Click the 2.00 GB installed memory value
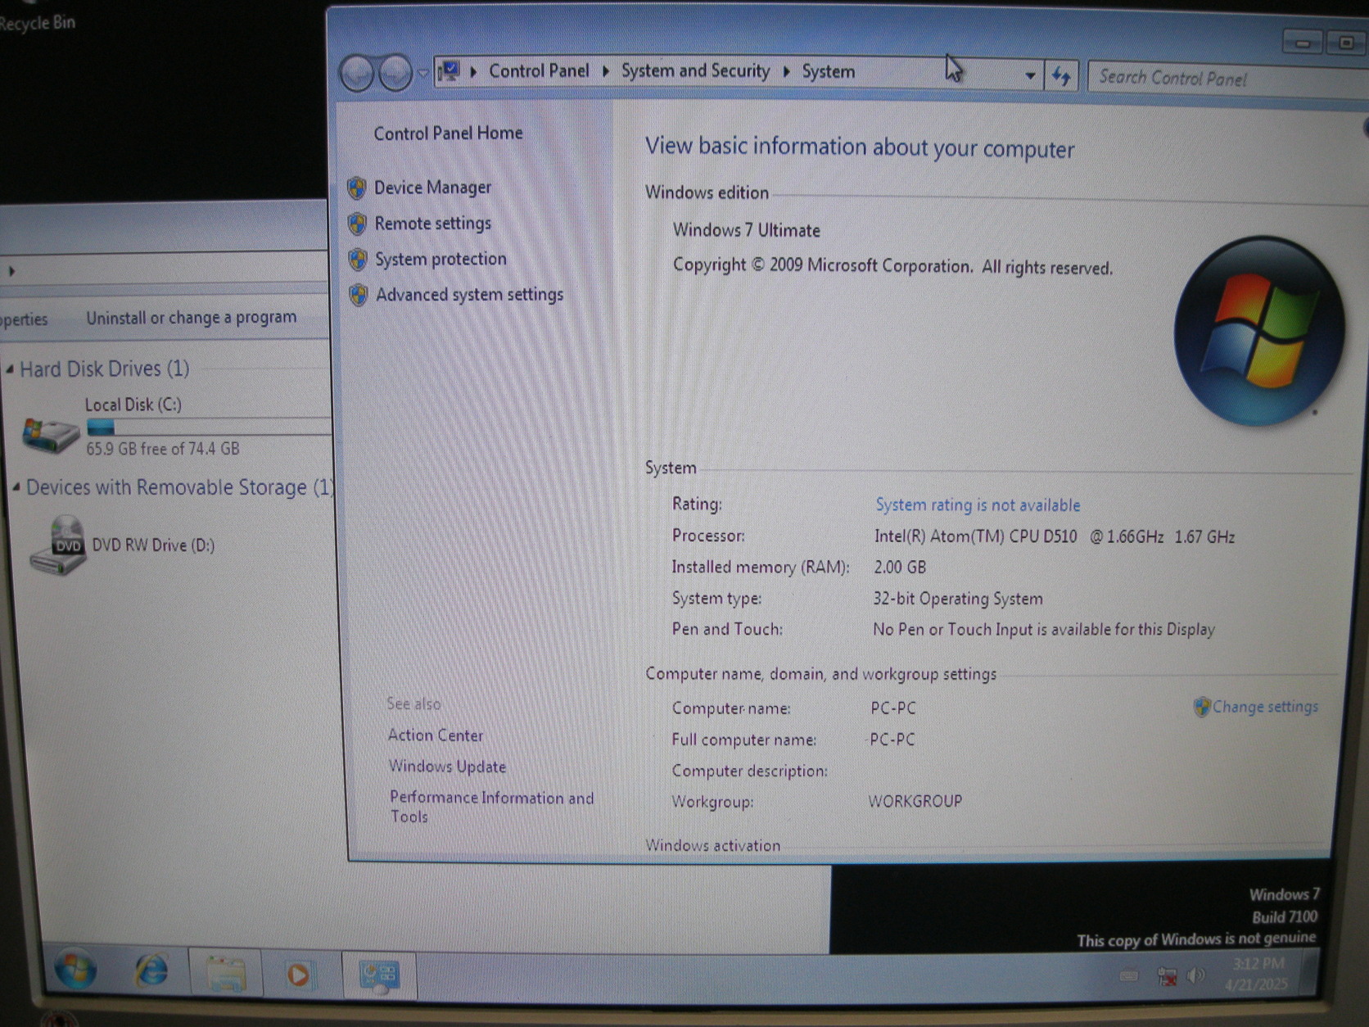The width and height of the screenshot is (1369, 1027). pyautogui.click(x=900, y=568)
